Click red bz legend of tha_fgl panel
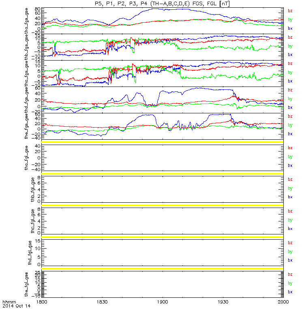 click(290, 148)
